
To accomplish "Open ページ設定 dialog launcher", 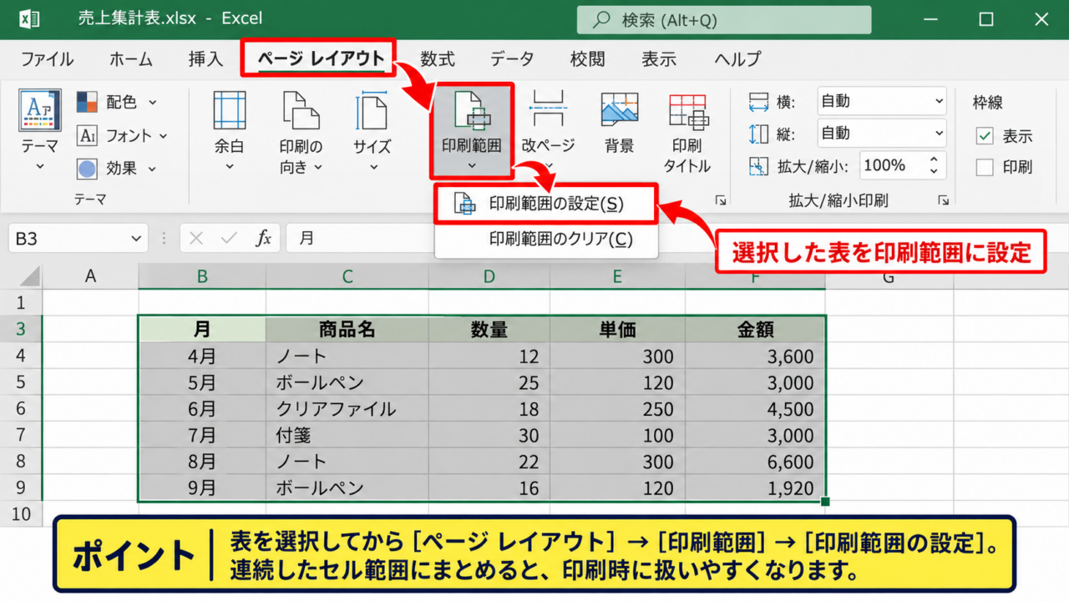I will [720, 200].
